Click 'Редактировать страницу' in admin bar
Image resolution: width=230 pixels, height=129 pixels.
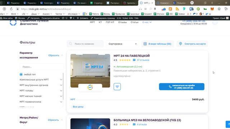[x=103, y=18]
